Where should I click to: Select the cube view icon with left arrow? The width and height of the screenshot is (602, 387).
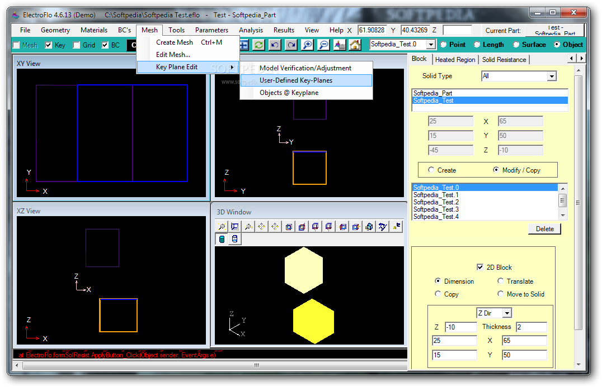342,227
